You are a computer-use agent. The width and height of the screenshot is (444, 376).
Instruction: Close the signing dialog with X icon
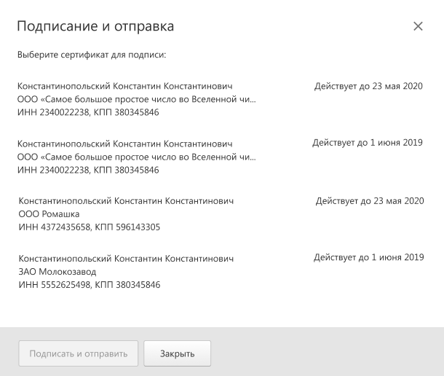(x=418, y=26)
